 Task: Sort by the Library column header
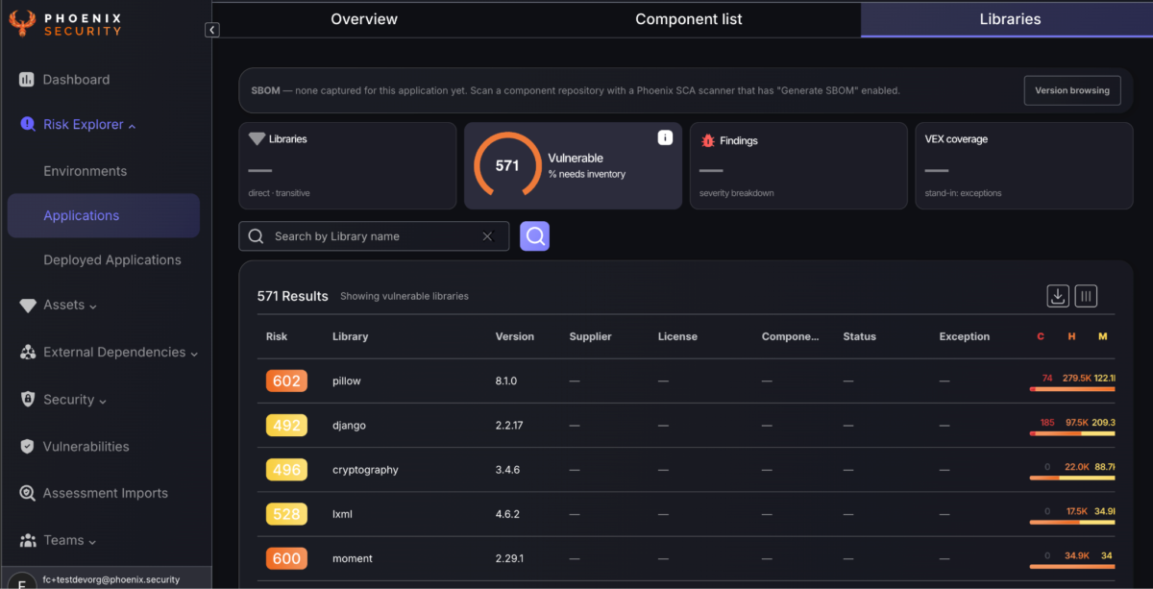click(x=350, y=337)
